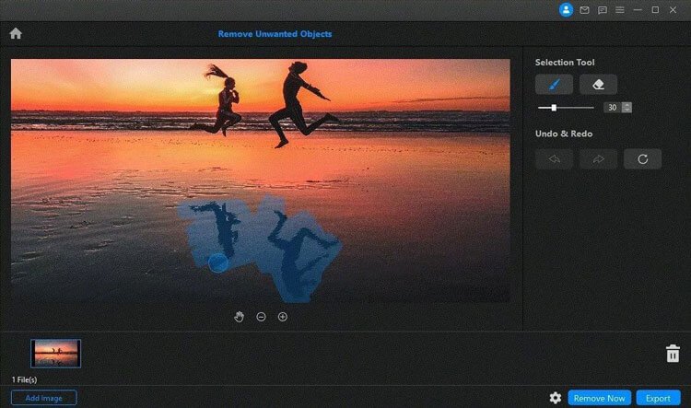The image size is (691, 408).
Task: Open the feedback chat icon
Action: (x=602, y=10)
